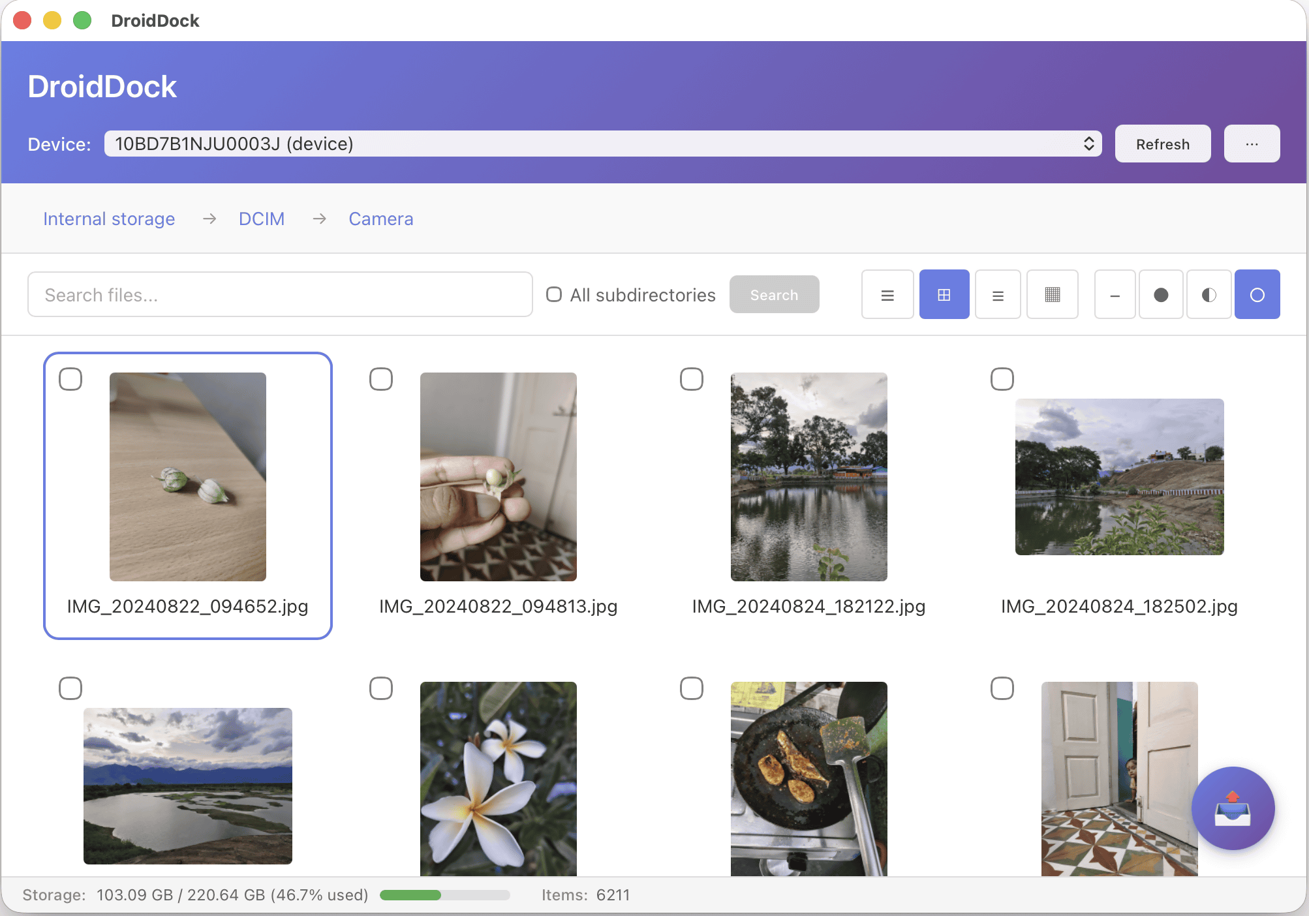Navigate to DCIM in the breadcrumb
Viewport: 1309px width, 916px height.
261,219
